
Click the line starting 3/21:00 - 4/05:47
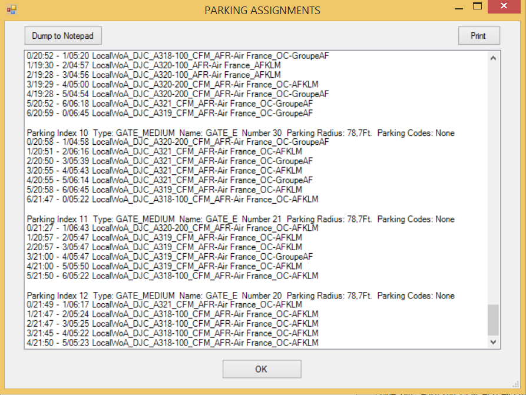[x=170, y=257]
